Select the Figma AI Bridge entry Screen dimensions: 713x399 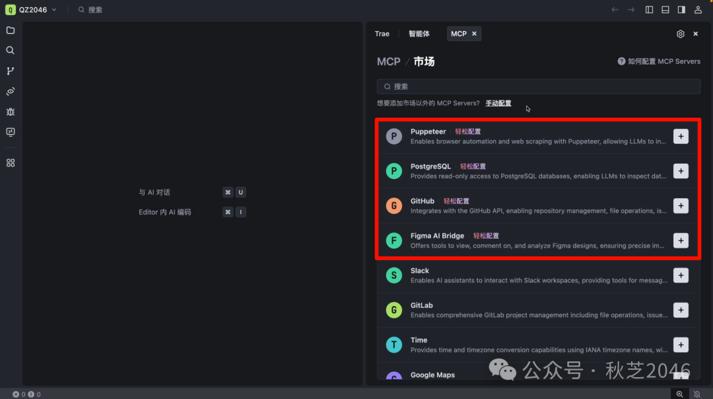pos(538,240)
